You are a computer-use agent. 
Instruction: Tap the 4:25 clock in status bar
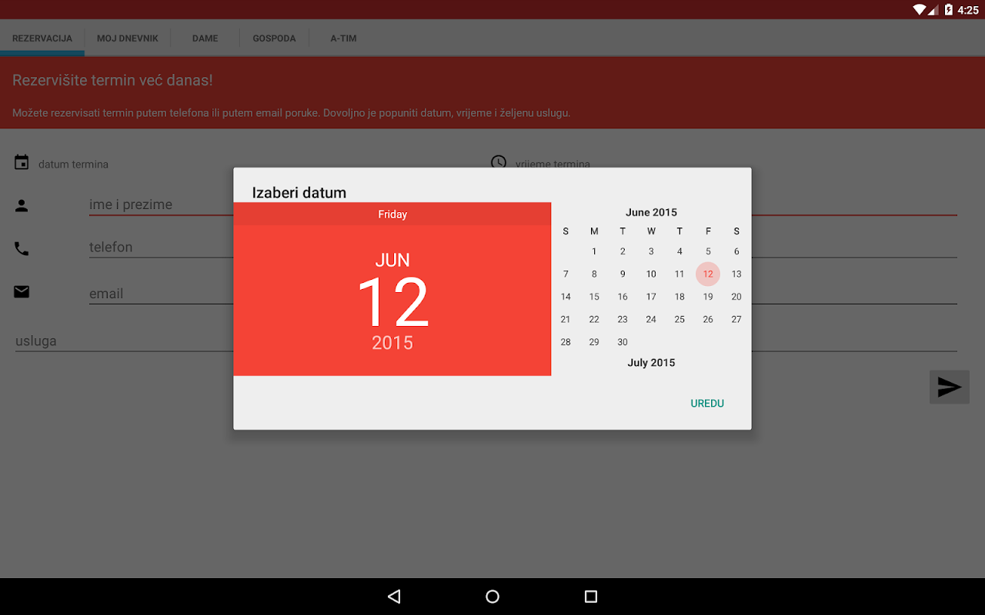968,10
